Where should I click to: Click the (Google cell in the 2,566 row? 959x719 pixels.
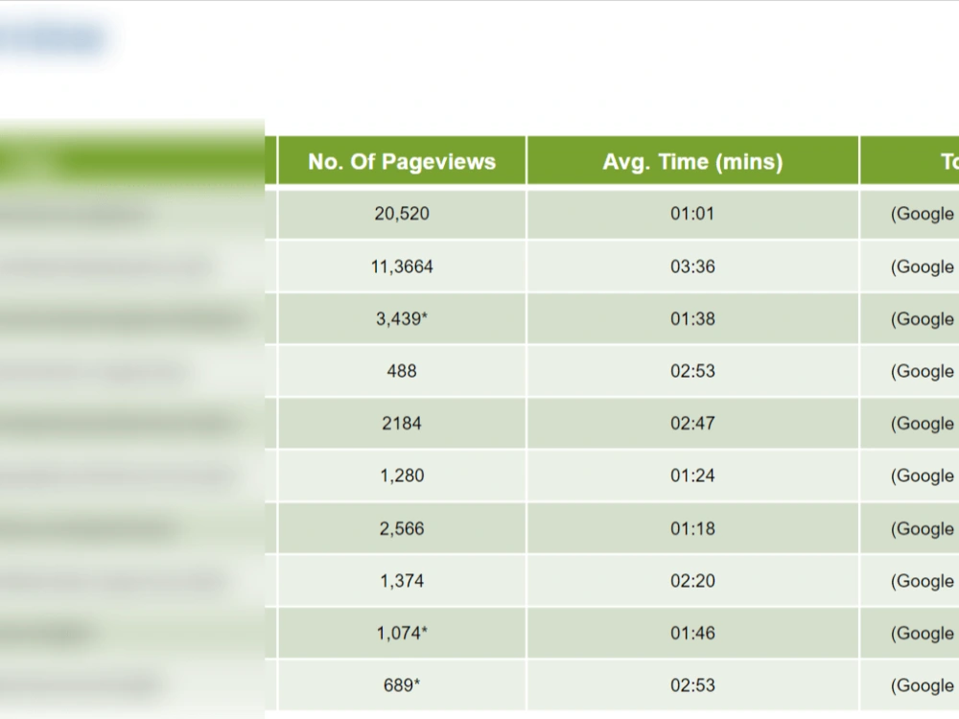[x=910, y=529]
